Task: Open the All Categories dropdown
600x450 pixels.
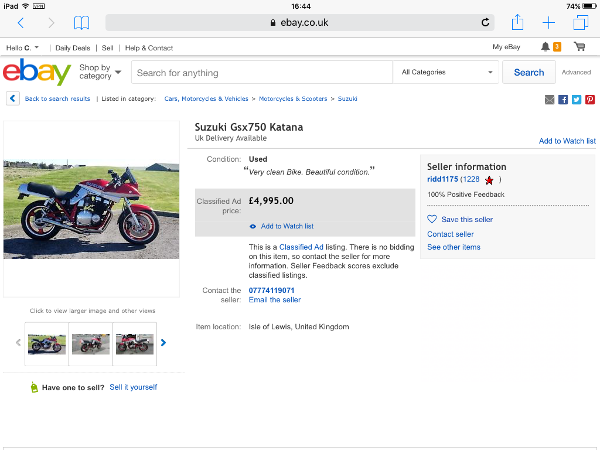Action: pos(446,72)
